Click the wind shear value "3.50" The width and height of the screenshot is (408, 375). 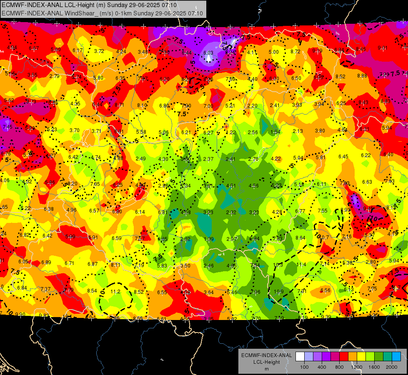click(x=185, y=266)
